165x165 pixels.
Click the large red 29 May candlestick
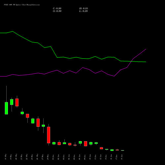[49, 135]
